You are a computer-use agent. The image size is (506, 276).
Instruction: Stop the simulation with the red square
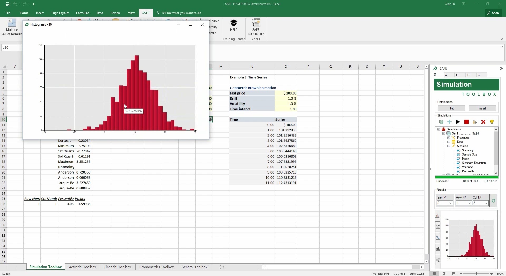[466, 122]
